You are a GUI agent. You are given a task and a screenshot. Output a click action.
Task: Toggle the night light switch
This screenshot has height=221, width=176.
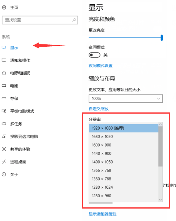tap(95, 55)
